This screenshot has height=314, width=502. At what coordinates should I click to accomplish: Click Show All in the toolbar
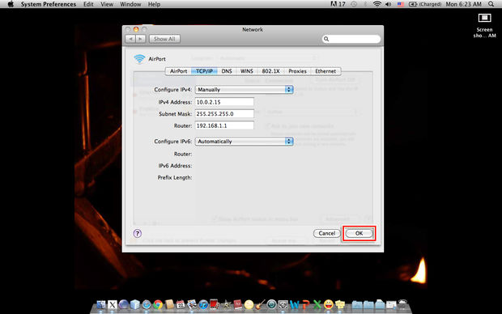(164, 39)
